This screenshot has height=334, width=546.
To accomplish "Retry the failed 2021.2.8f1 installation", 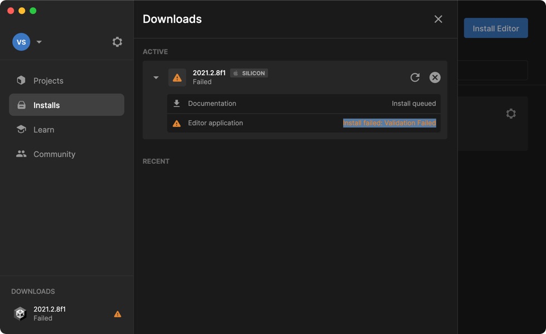I will [415, 77].
